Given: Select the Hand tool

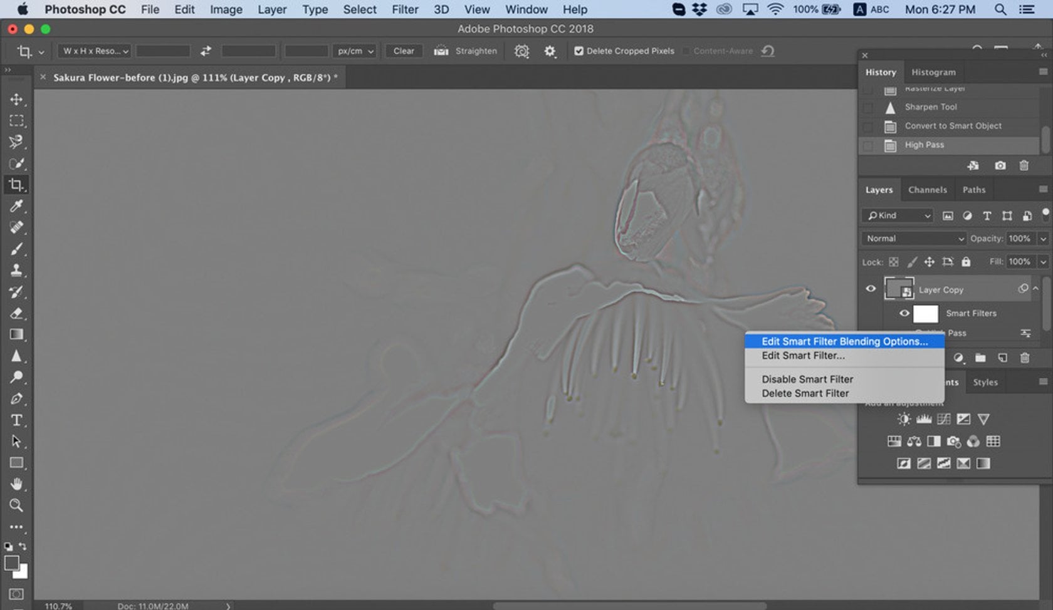Looking at the screenshot, I should pos(16,483).
